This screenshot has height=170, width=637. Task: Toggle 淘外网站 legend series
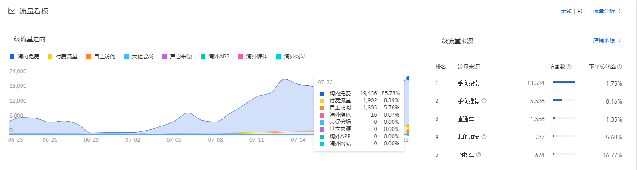click(x=291, y=57)
